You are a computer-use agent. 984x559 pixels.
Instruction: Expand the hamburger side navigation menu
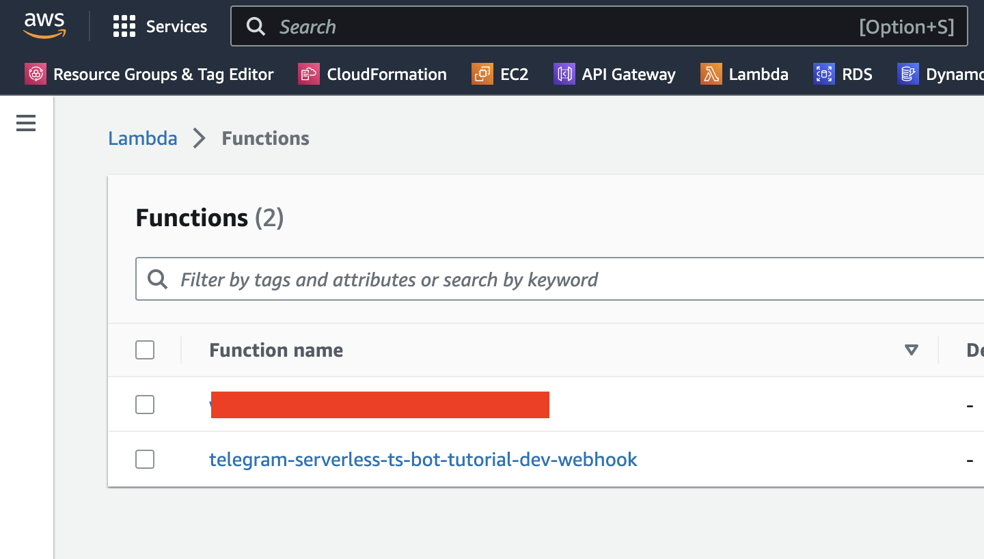tap(26, 123)
